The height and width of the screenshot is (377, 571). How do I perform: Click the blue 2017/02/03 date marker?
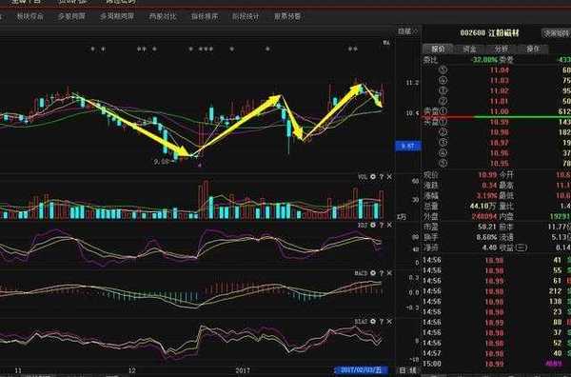click(x=361, y=370)
